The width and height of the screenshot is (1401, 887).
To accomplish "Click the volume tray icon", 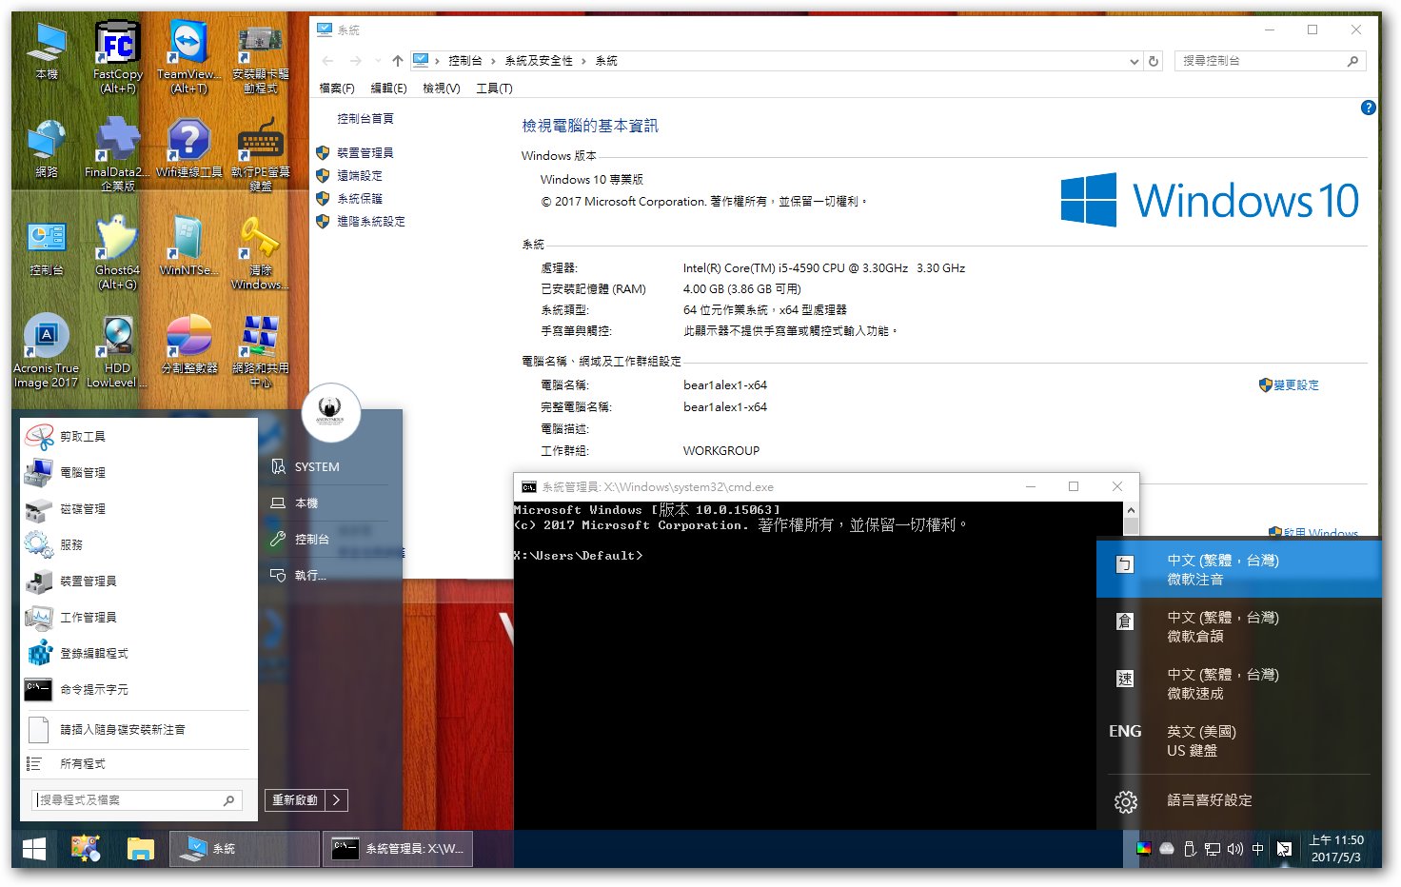I will tap(1235, 849).
